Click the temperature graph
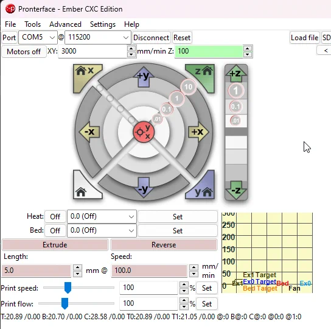The image size is (331, 329). click(x=267, y=253)
